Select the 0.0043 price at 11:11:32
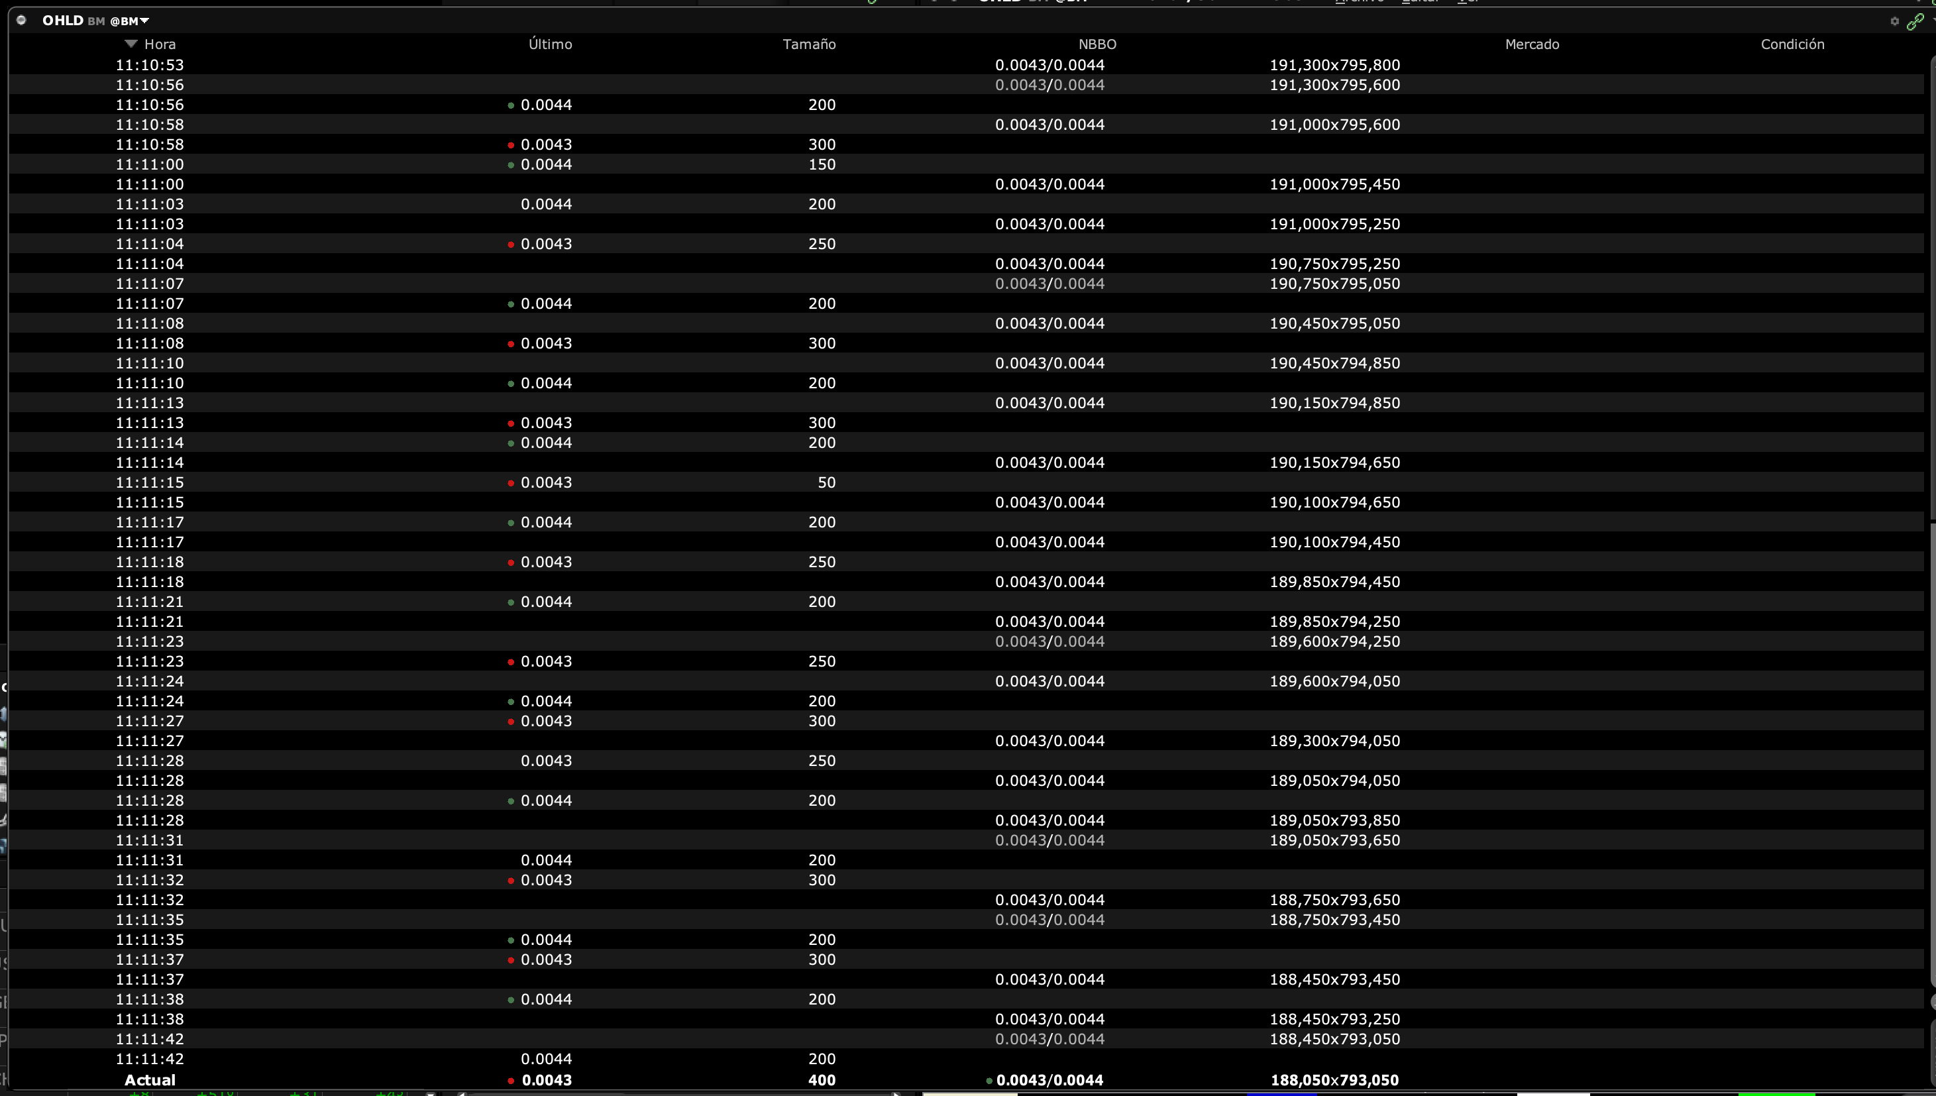Image resolution: width=1936 pixels, height=1096 pixels. click(545, 880)
